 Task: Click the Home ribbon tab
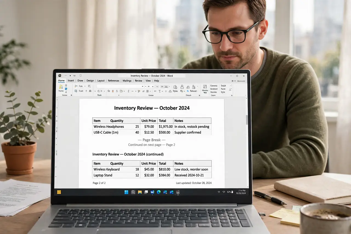[x=61, y=81]
